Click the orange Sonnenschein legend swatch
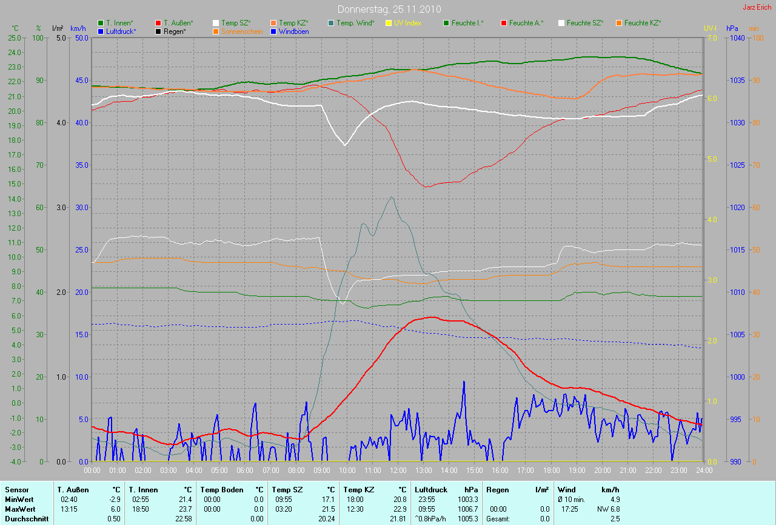The image size is (776, 525). pos(216,31)
